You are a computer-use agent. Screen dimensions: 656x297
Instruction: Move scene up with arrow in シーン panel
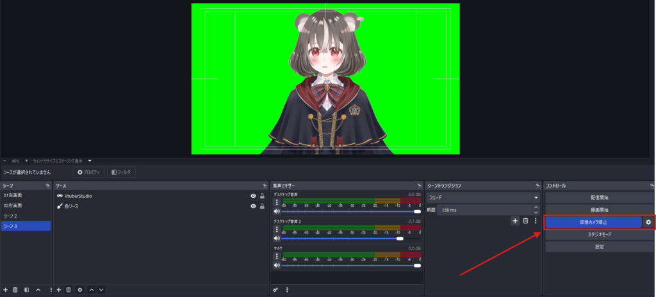pos(38,289)
